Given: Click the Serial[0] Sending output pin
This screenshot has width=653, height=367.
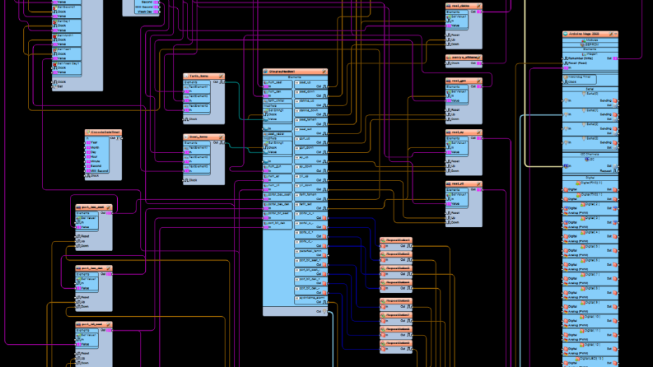Looking at the screenshot, I should pyautogui.click(x=615, y=100).
